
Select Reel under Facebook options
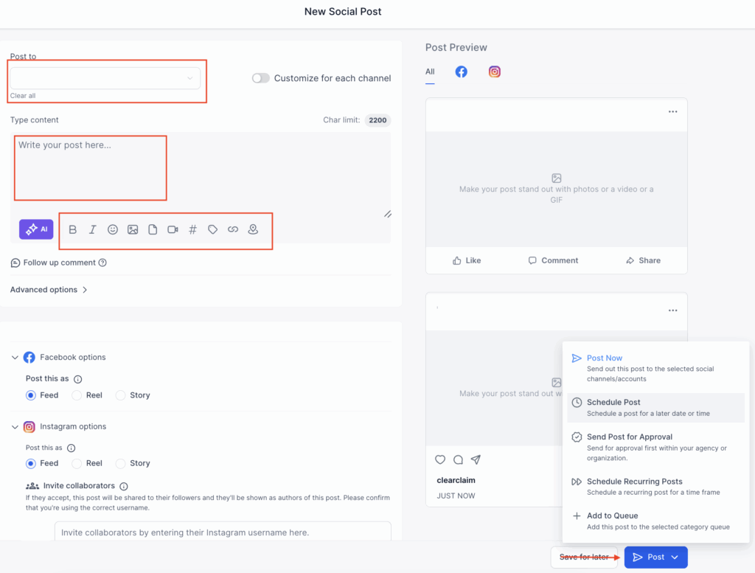[x=77, y=395]
